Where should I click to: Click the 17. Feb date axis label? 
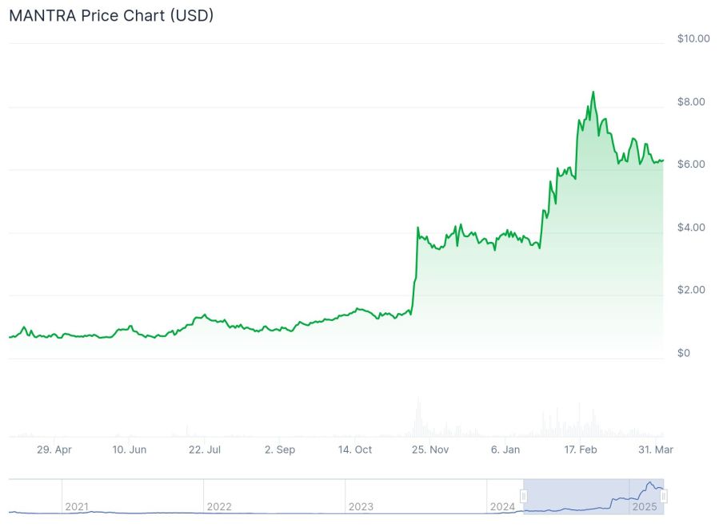(x=581, y=450)
